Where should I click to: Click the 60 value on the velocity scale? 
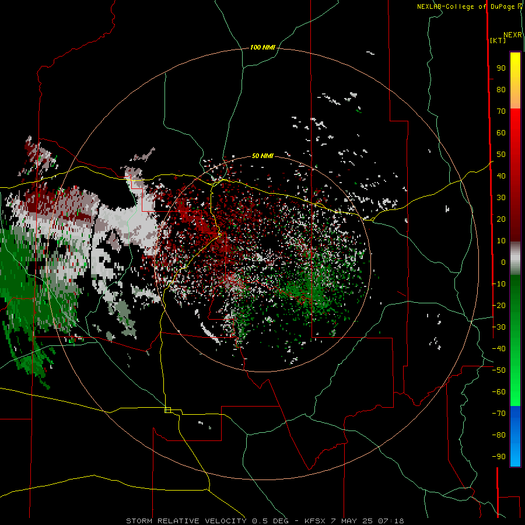[x=501, y=133]
